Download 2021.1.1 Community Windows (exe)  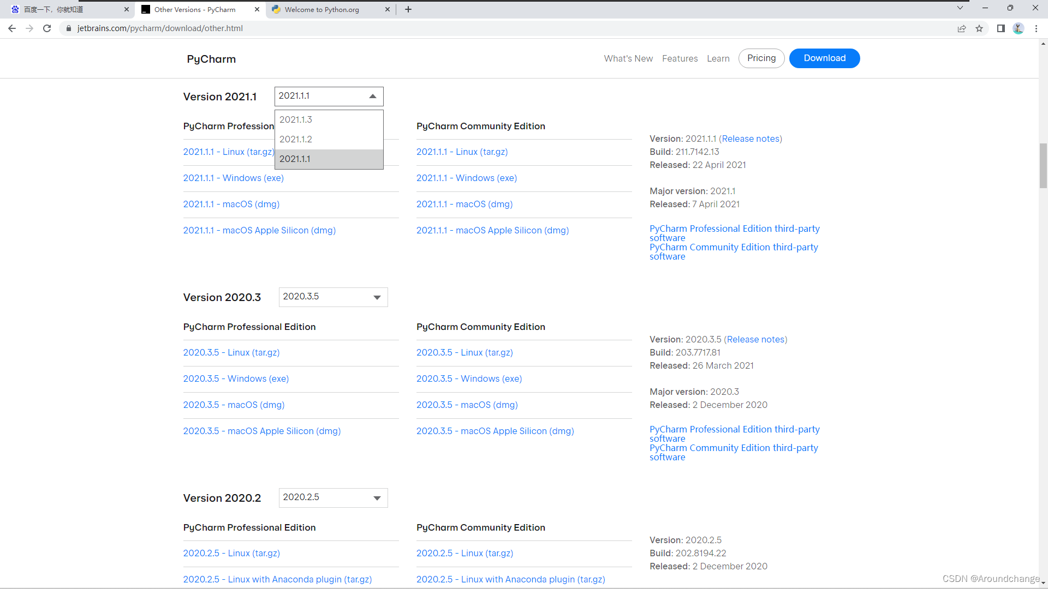click(x=466, y=178)
